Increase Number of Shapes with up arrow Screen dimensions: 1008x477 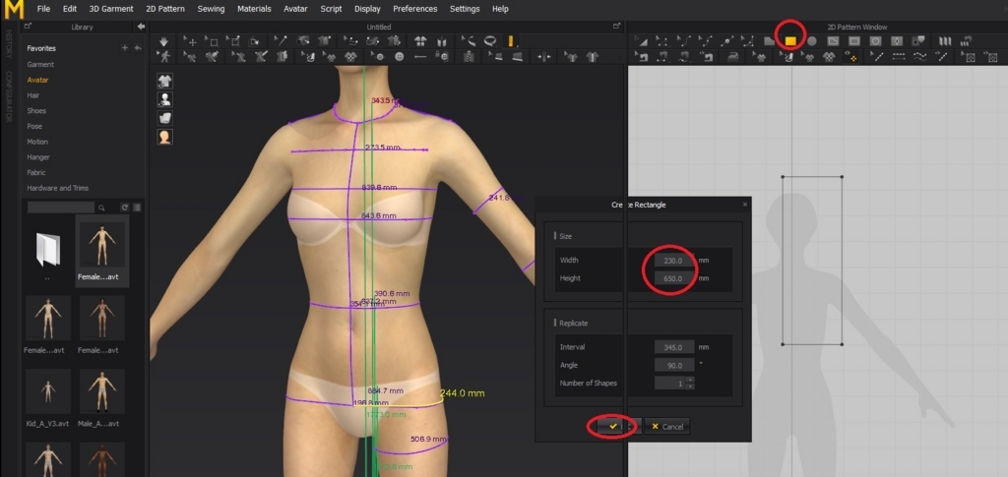pyautogui.click(x=690, y=380)
